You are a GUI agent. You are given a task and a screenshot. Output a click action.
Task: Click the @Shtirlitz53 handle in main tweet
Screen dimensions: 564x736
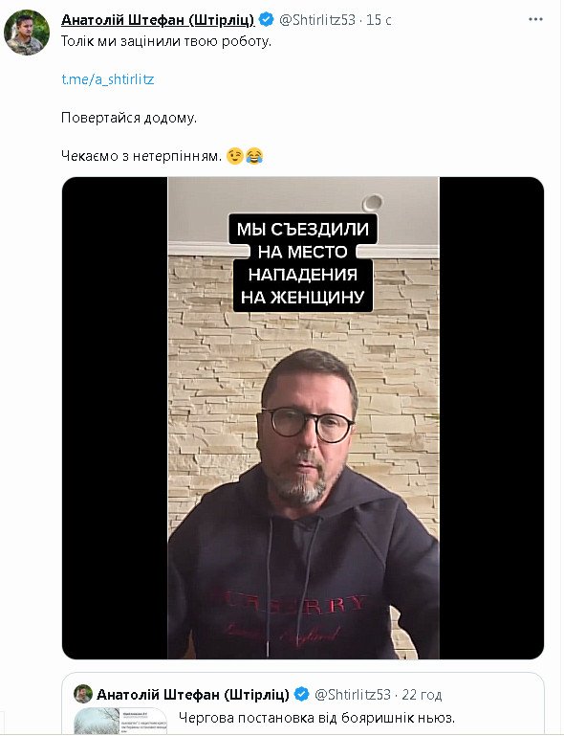click(317, 20)
